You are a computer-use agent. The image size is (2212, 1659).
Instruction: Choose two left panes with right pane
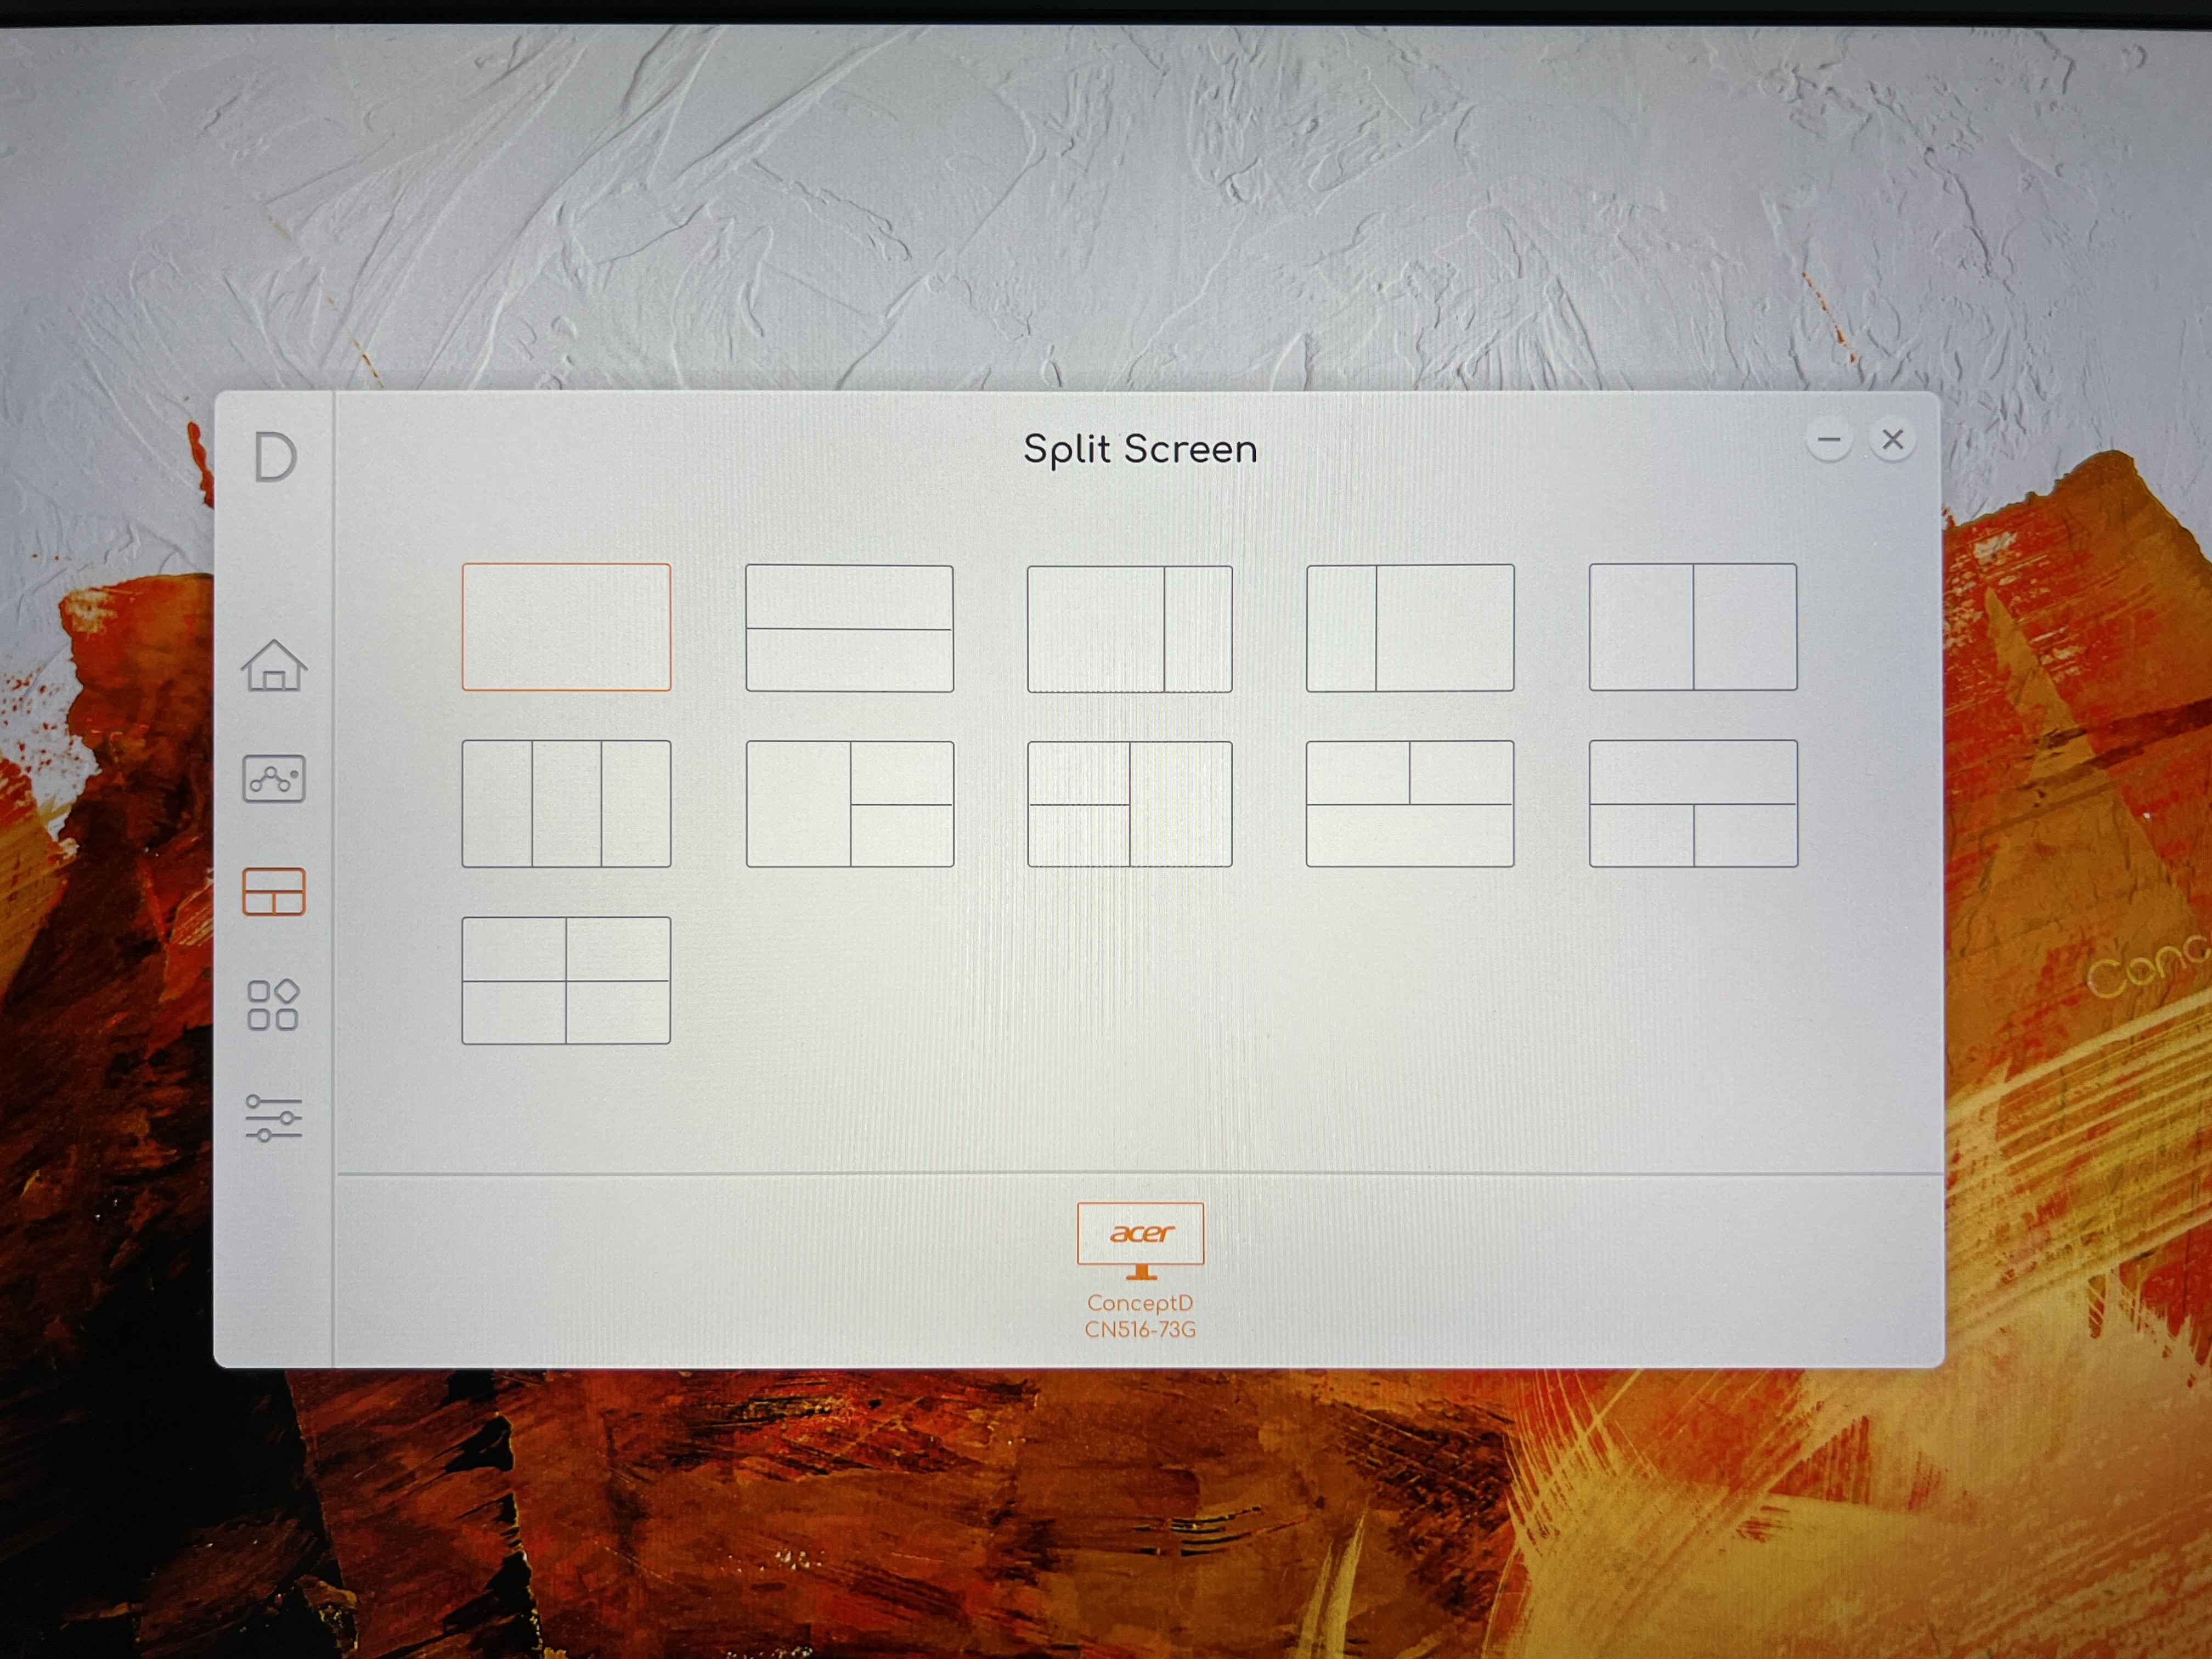pyautogui.click(x=1129, y=804)
